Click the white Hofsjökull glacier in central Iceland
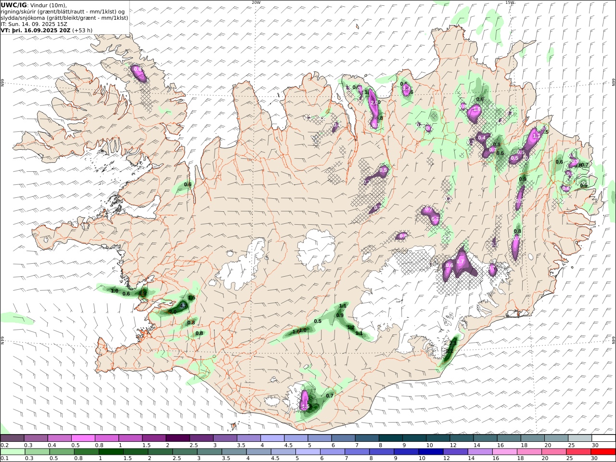 click(x=317, y=250)
